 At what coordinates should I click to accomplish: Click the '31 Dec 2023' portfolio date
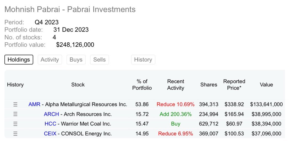71,30
